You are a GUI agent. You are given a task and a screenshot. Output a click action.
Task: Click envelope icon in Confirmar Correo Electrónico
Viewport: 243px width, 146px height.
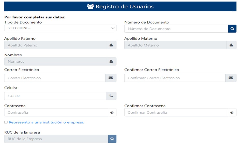point(231,78)
